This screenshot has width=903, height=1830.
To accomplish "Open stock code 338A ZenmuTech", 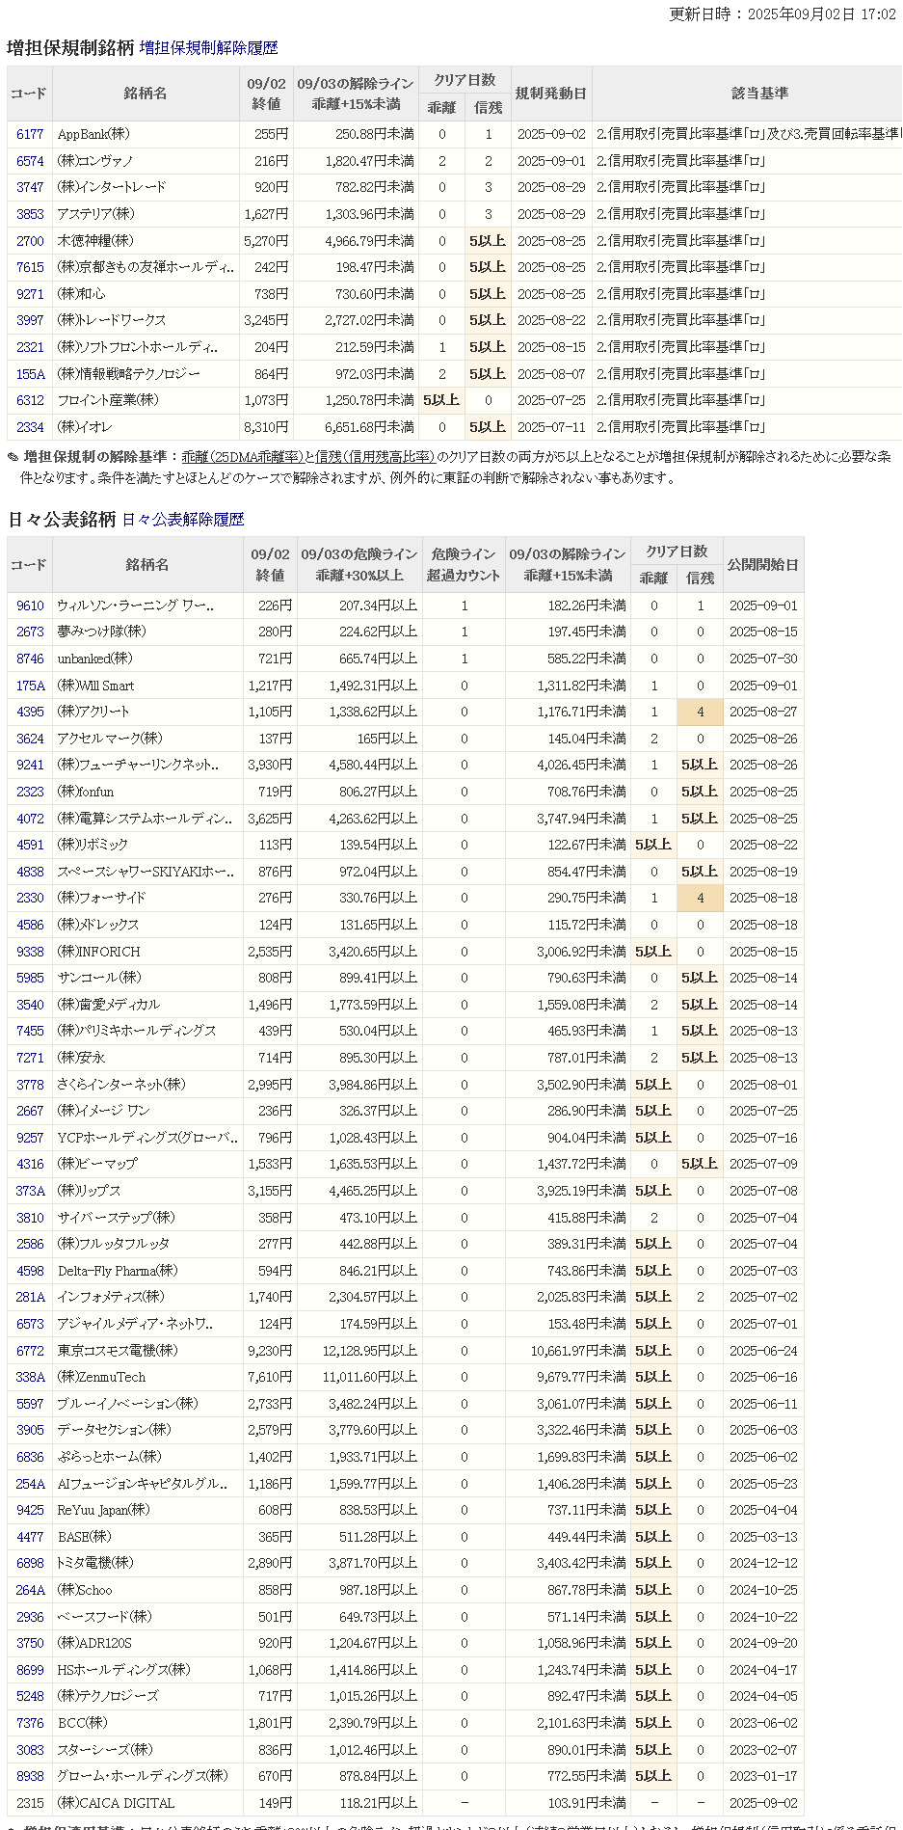I will (30, 1377).
